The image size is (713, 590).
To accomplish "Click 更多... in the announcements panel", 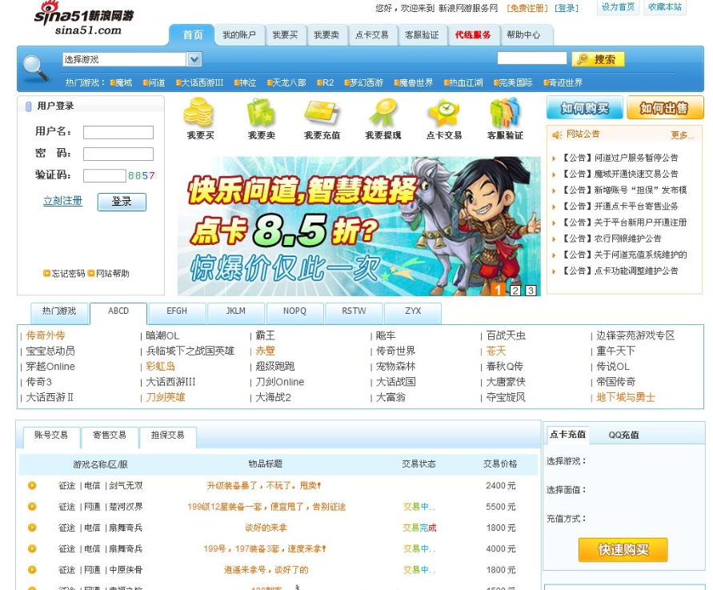I will [682, 135].
